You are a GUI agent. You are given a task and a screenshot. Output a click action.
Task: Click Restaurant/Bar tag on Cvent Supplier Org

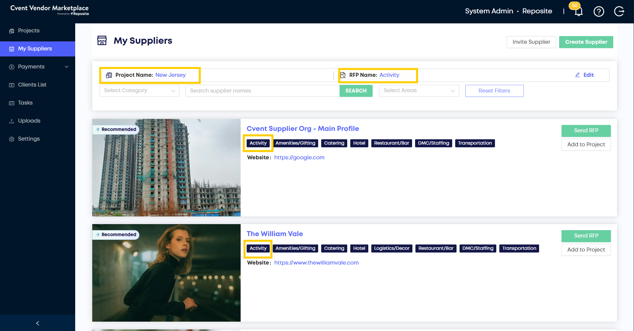(x=392, y=143)
